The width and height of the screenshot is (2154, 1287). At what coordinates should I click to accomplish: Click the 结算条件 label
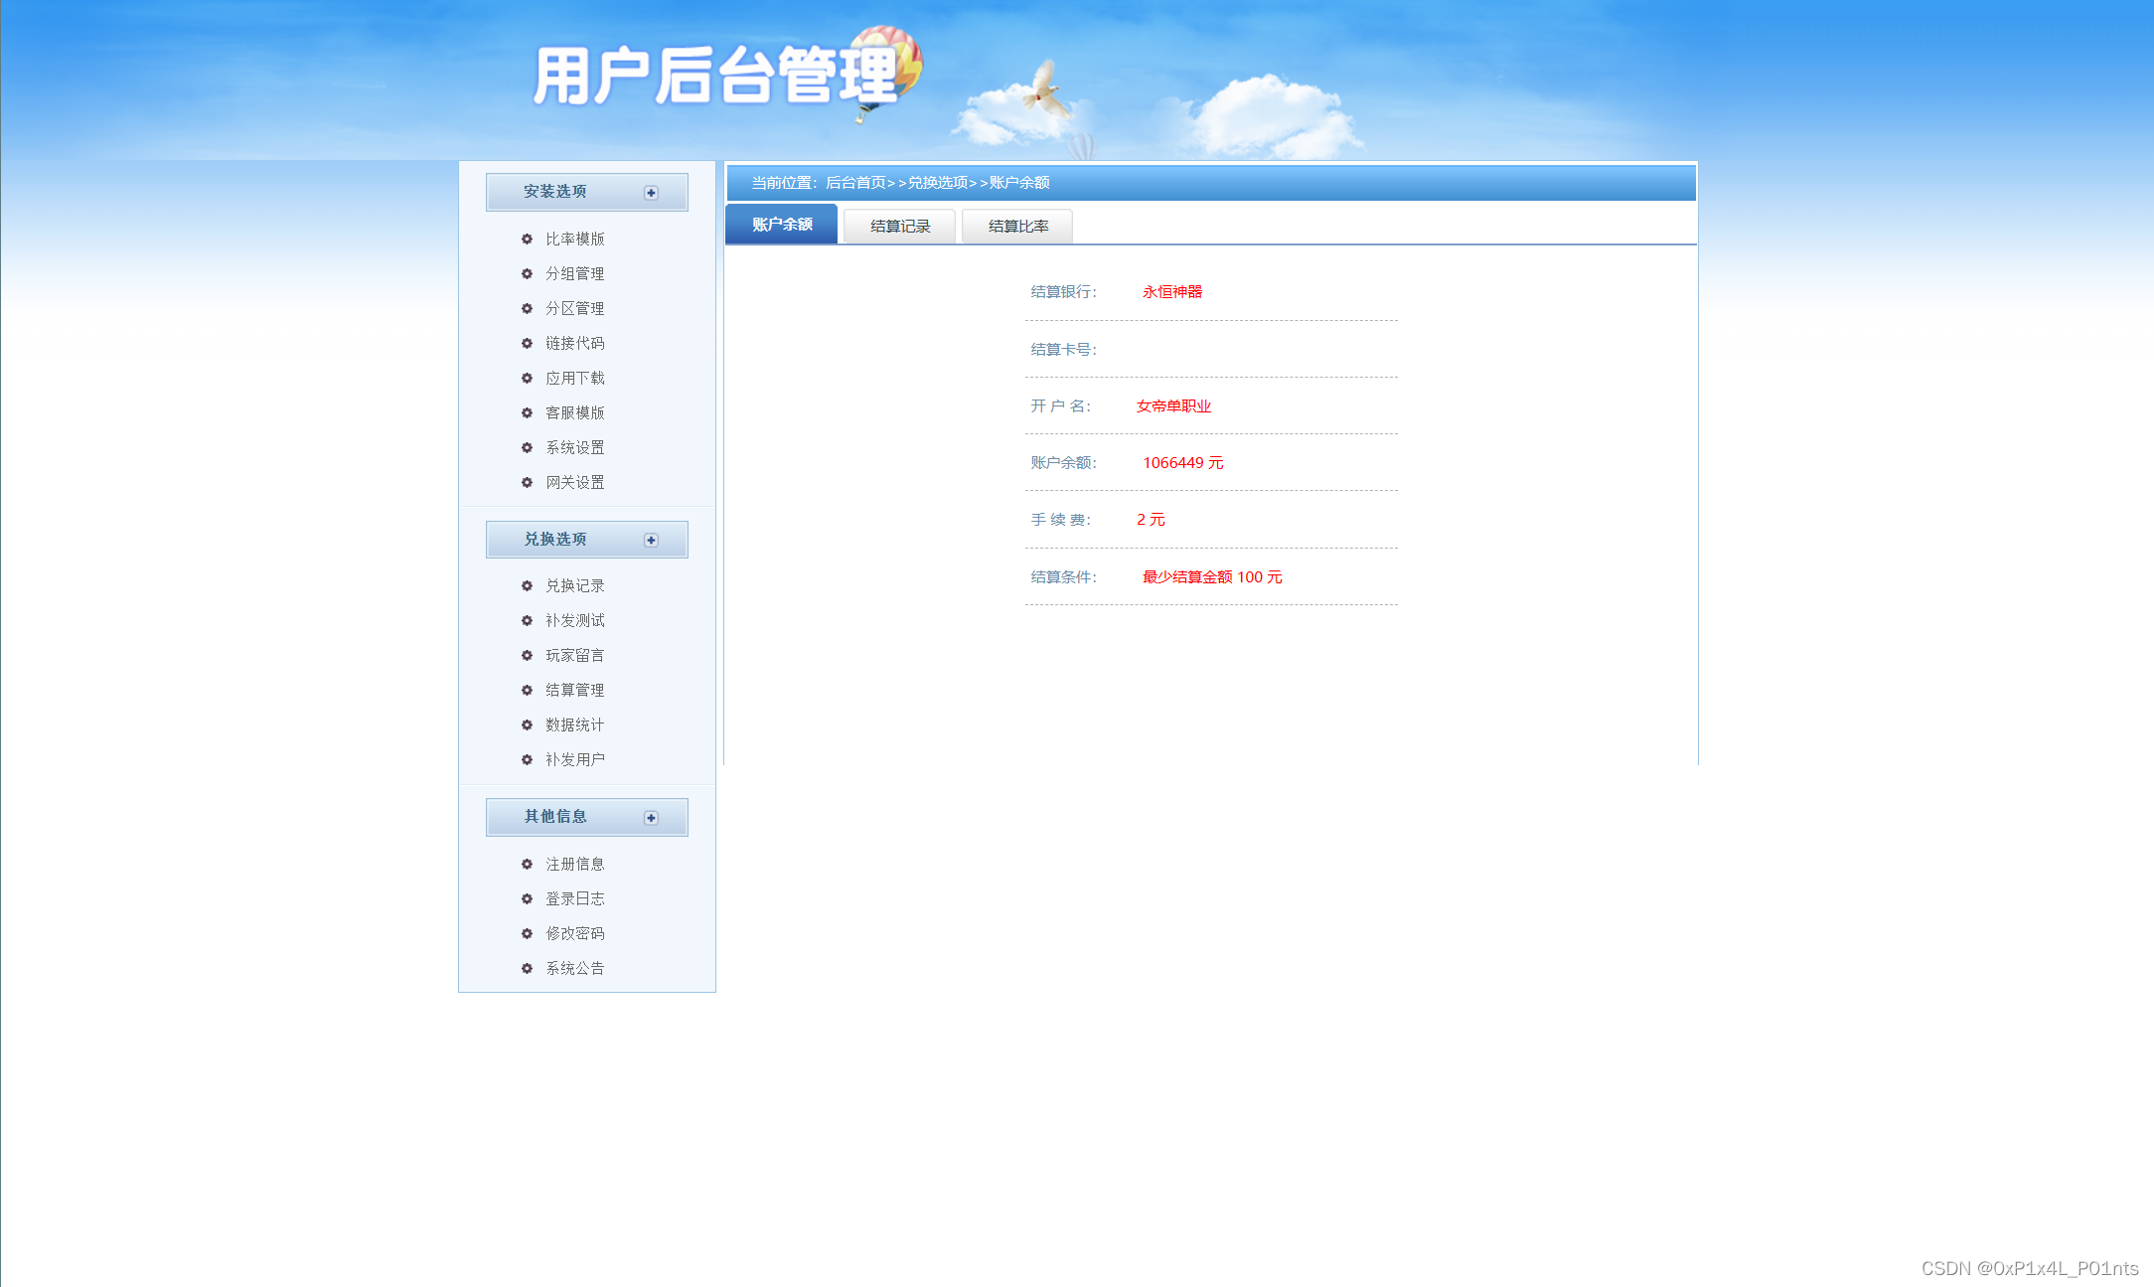1063,577
